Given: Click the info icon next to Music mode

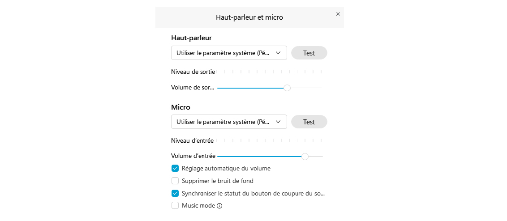Looking at the screenshot, I should pyautogui.click(x=219, y=206).
